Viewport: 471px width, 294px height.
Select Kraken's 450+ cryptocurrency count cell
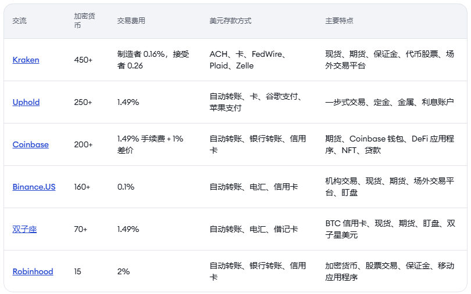pyautogui.click(x=83, y=60)
